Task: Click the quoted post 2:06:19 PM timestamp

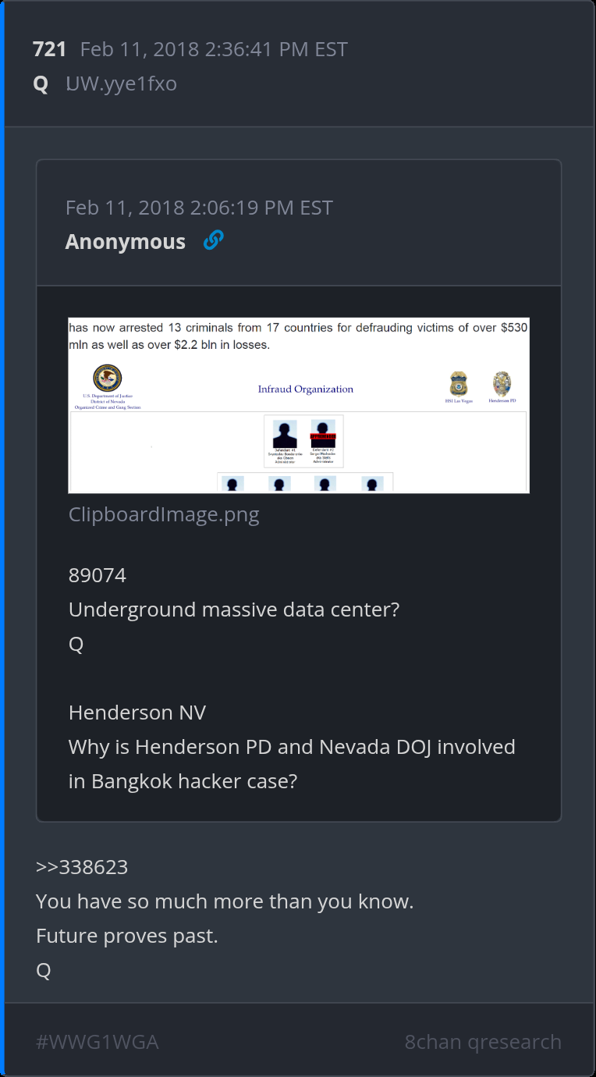Action: pyautogui.click(x=199, y=208)
